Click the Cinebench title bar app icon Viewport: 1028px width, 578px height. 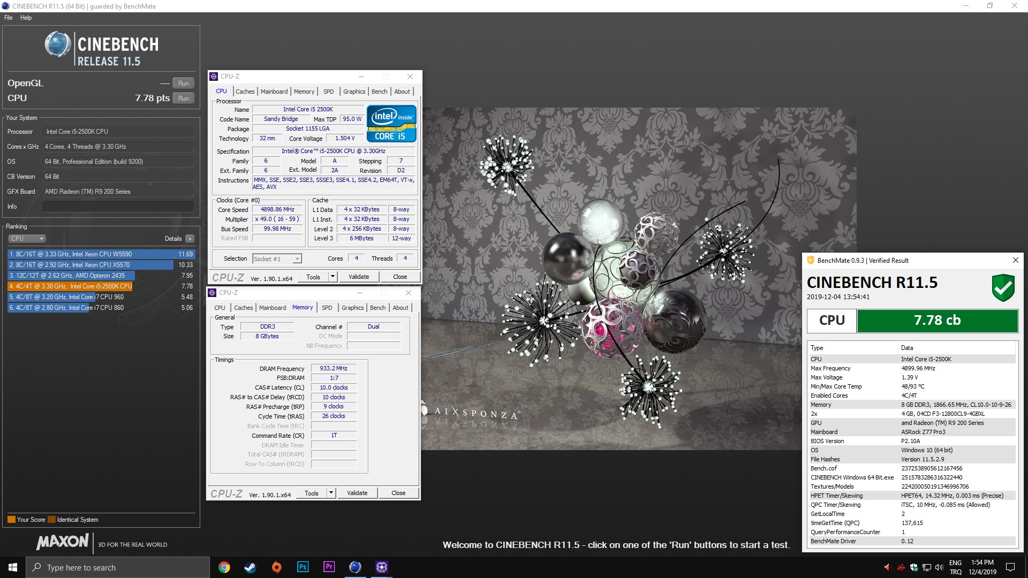pyautogui.click(x=6, y=6)
